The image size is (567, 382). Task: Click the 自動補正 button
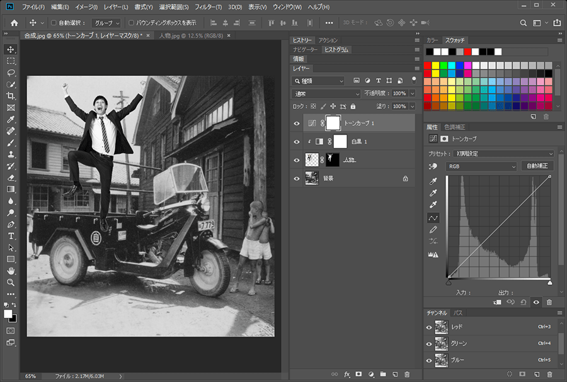click(537, 167)
